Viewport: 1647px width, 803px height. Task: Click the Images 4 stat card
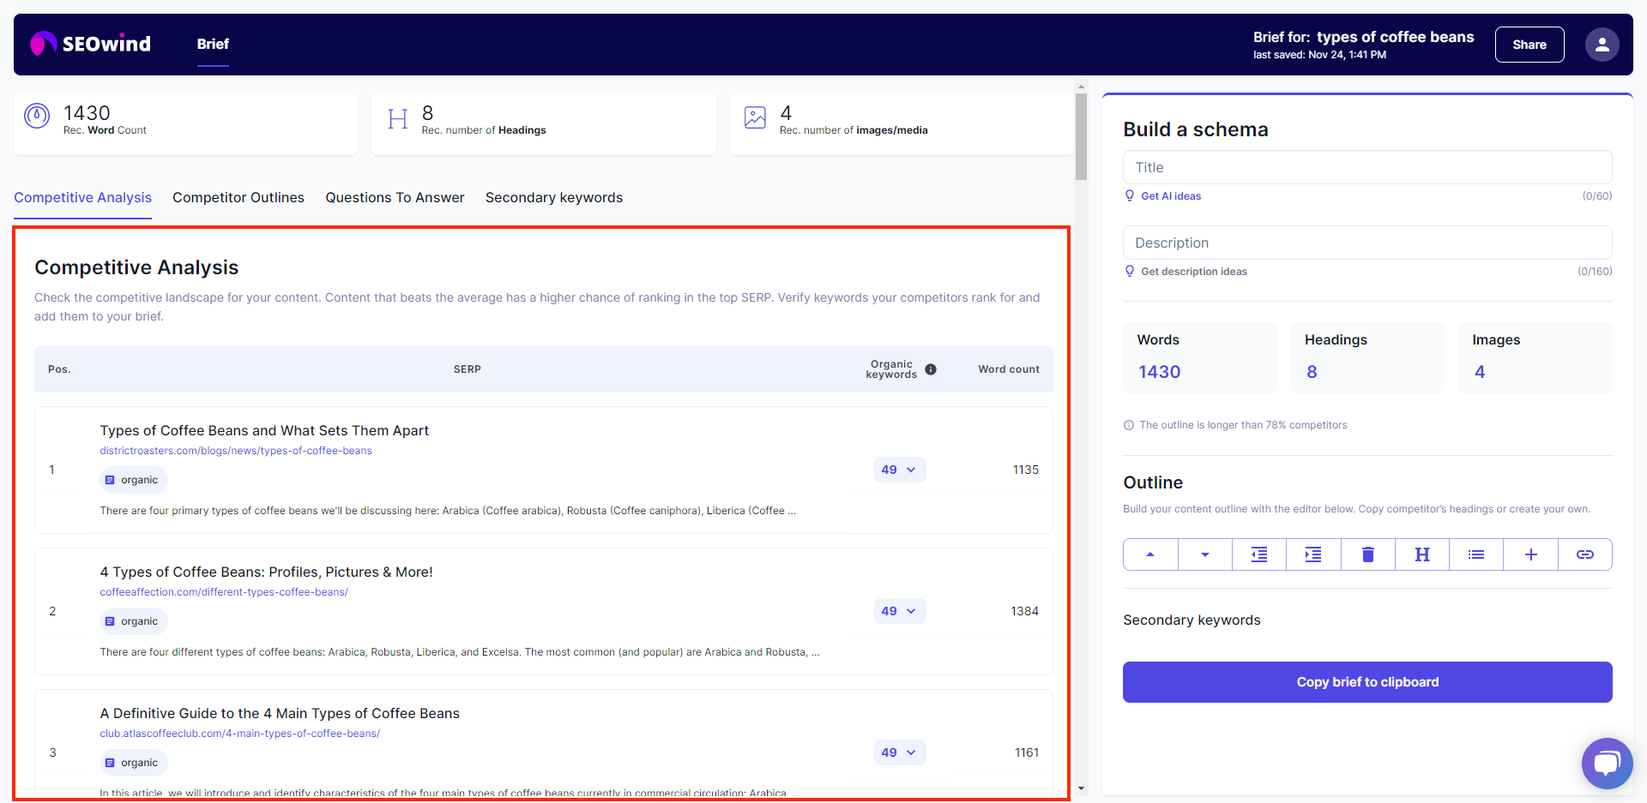(1535, 357)
